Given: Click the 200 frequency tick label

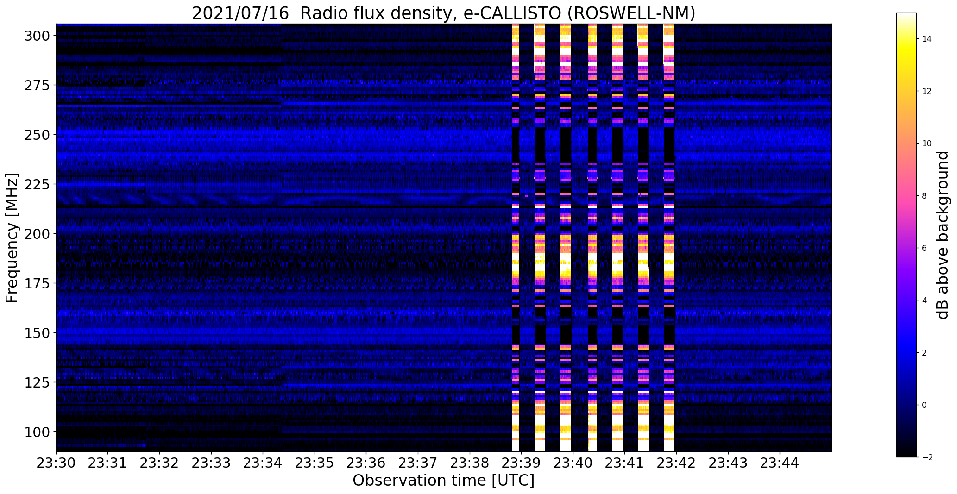Looking at the screenshot, I should point(37,234).
